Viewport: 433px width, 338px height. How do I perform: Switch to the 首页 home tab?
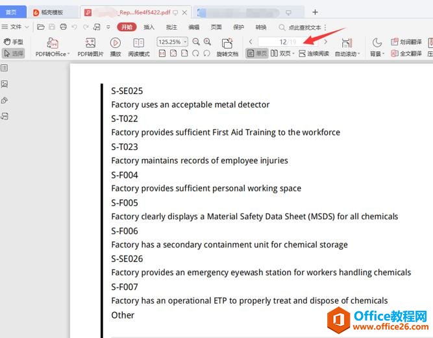pyautogui.click(x=12, y=12)
